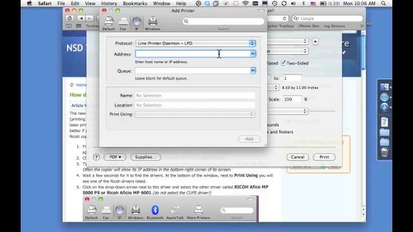Open the Apple menu
Screen dimensions: 413x232
[x=29, y=3]
